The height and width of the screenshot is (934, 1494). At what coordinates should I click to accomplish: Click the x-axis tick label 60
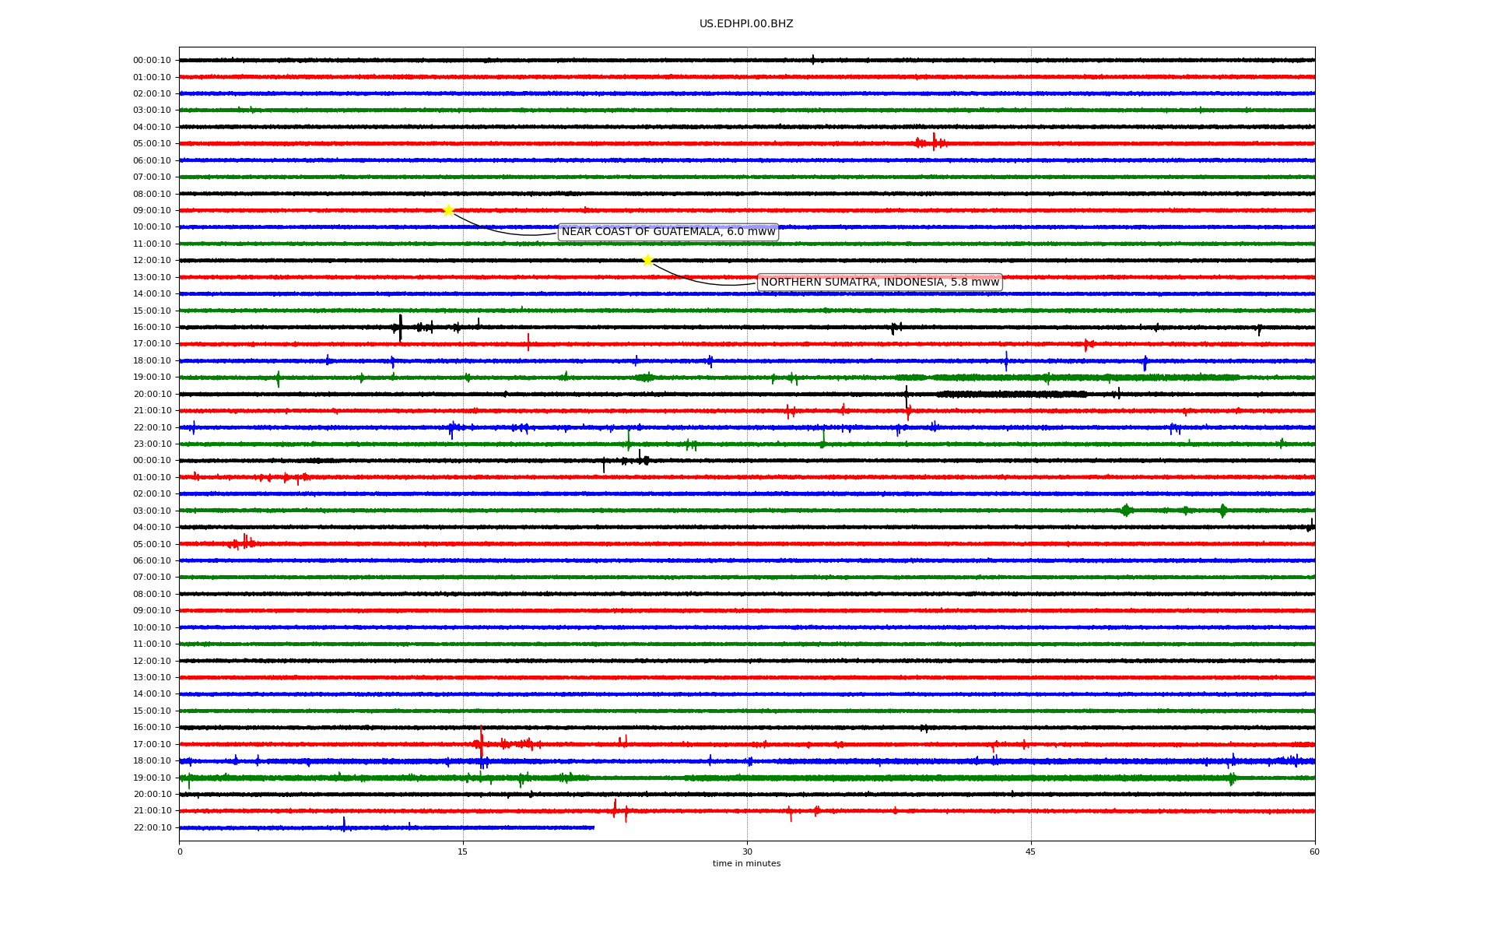1314,851
